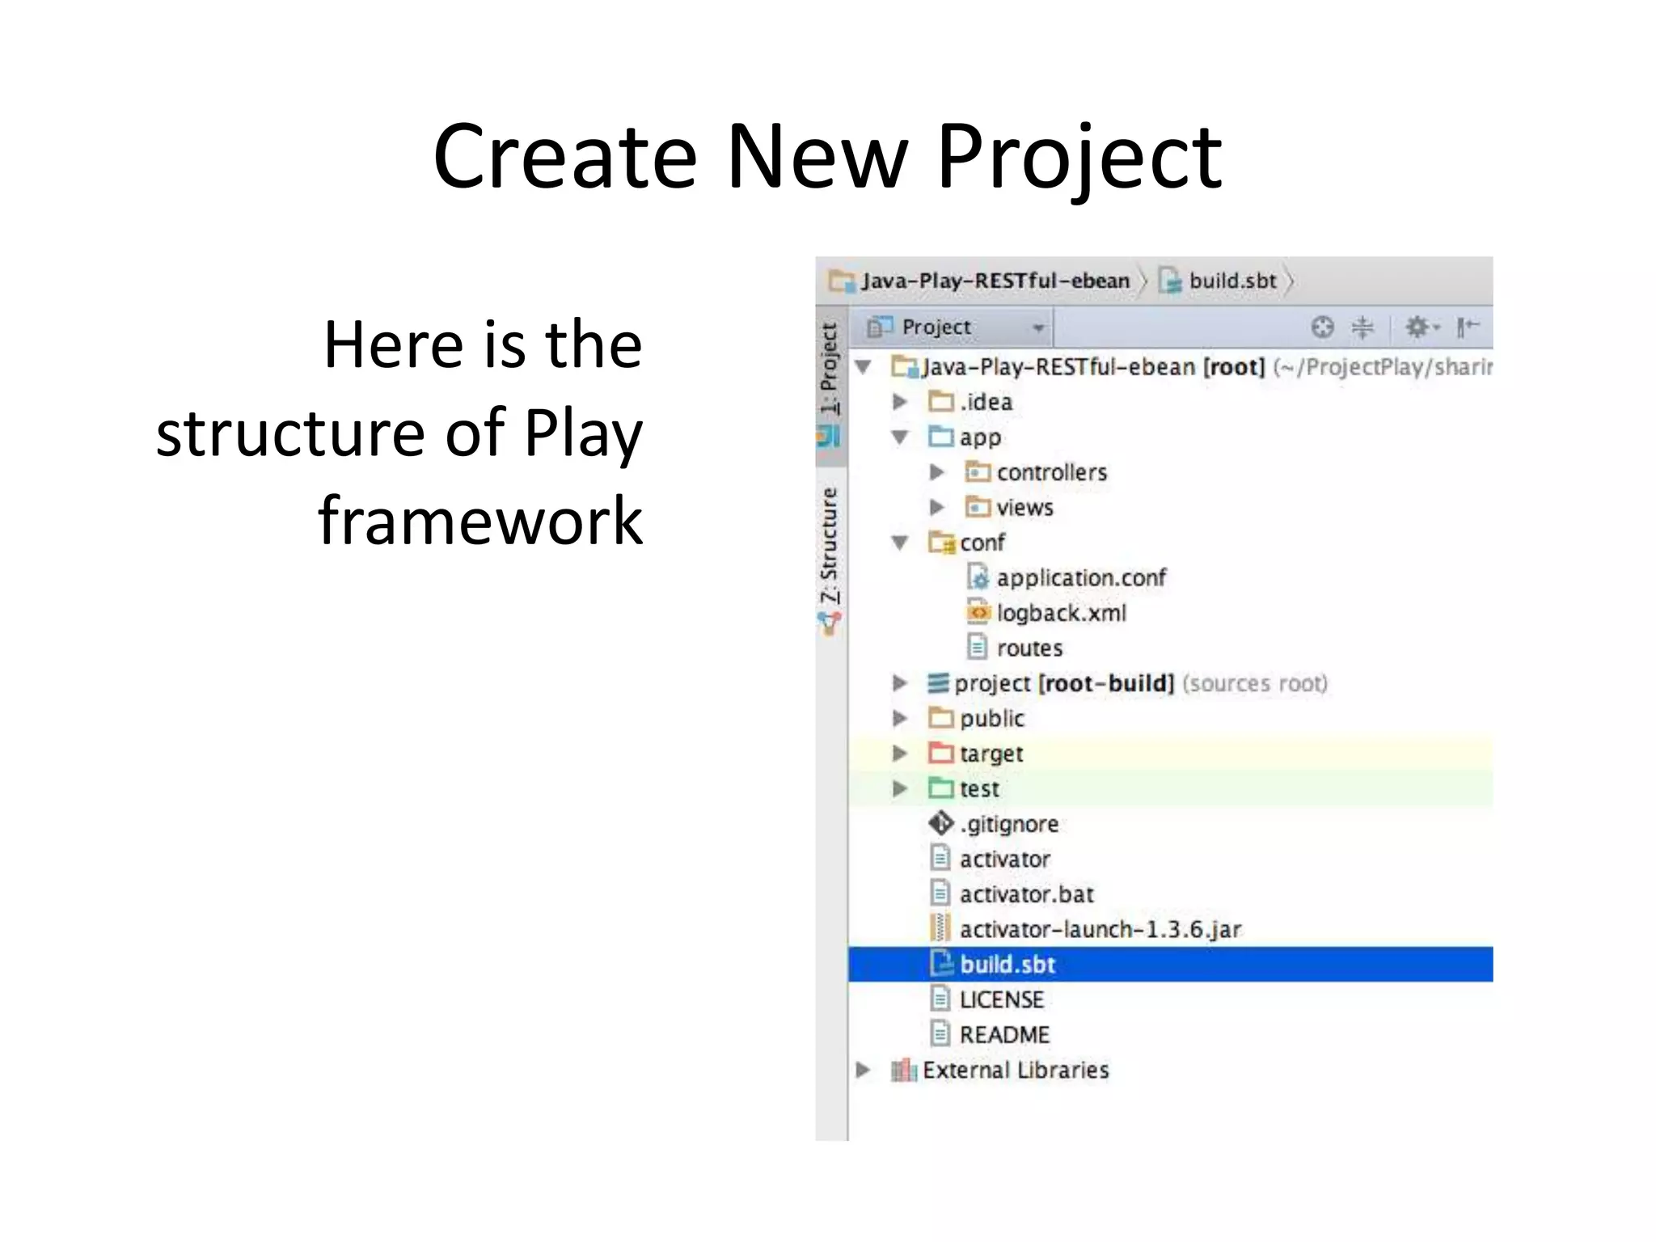Click the .gitignore git icon
This screenshot has width=1656, height=1242.
pyautogui.click(x=941, y=823)
